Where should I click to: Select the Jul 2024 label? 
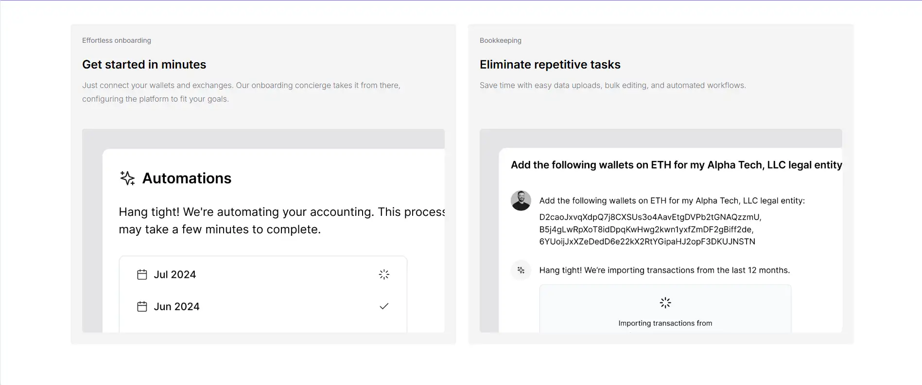174,275
